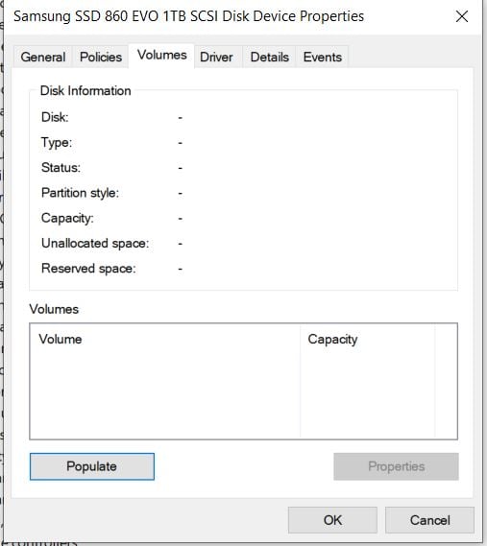Image resolution: width=487 pixels, height=546 pixels.
Task: Confirm with the OK button
Action: 332,520
